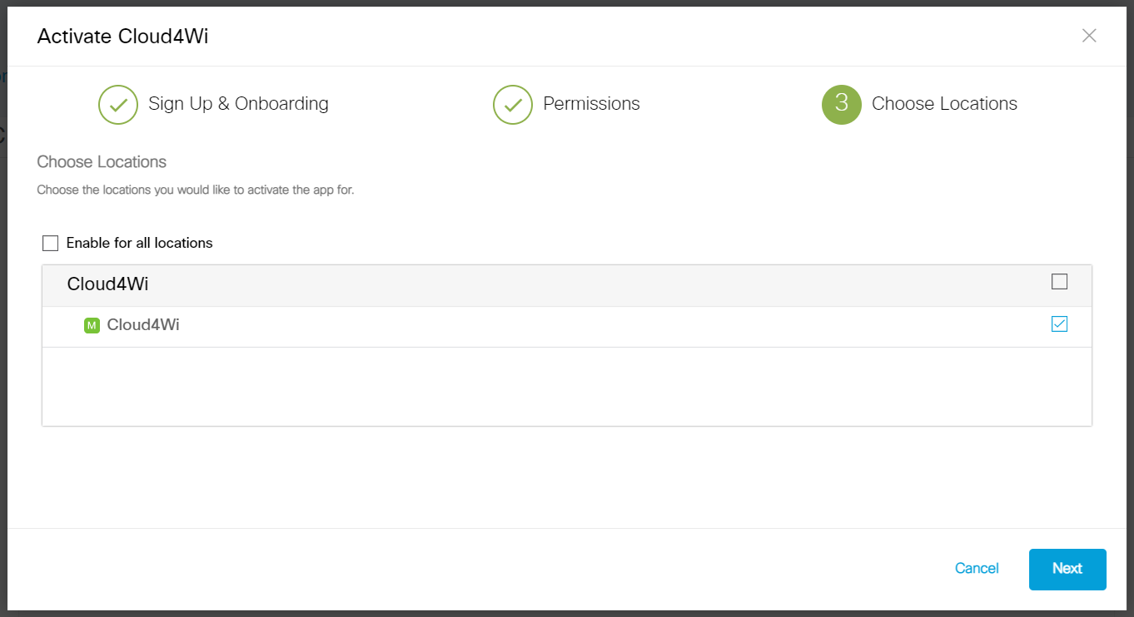Click the Choose Locations section heading
Viewport: 1134px width, 617px height.
(102, 162)
